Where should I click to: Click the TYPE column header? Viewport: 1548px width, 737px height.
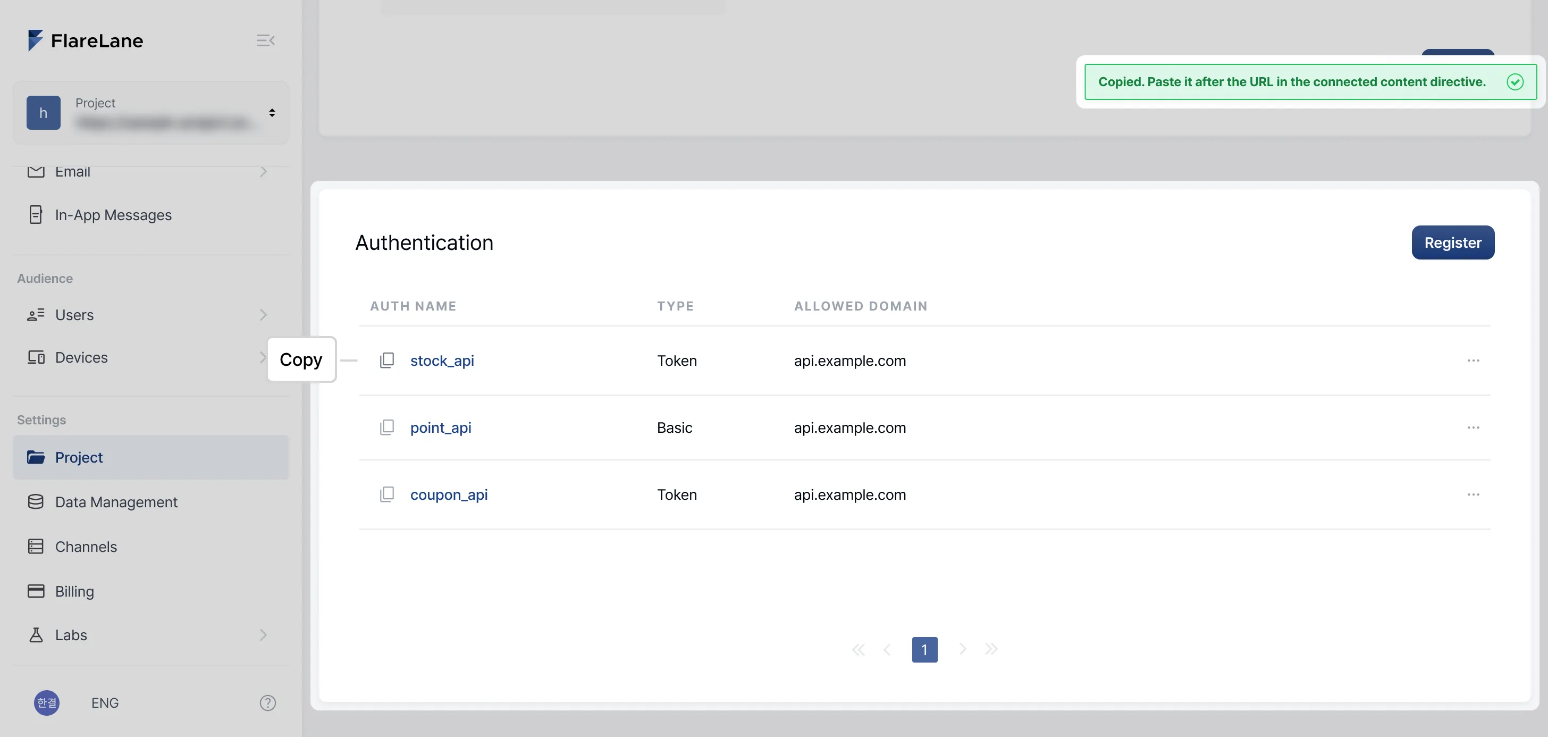click(x=676, y=306)
